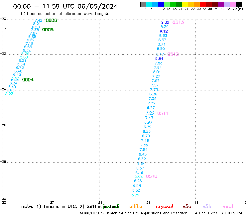
Task: Click the wave height value 6.73
Action: click(x=20, y=67)
